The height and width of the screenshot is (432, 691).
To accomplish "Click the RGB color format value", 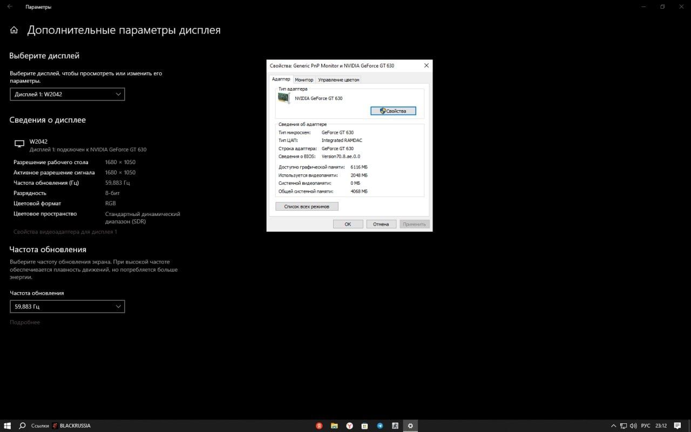I will [x=110, y=203].
